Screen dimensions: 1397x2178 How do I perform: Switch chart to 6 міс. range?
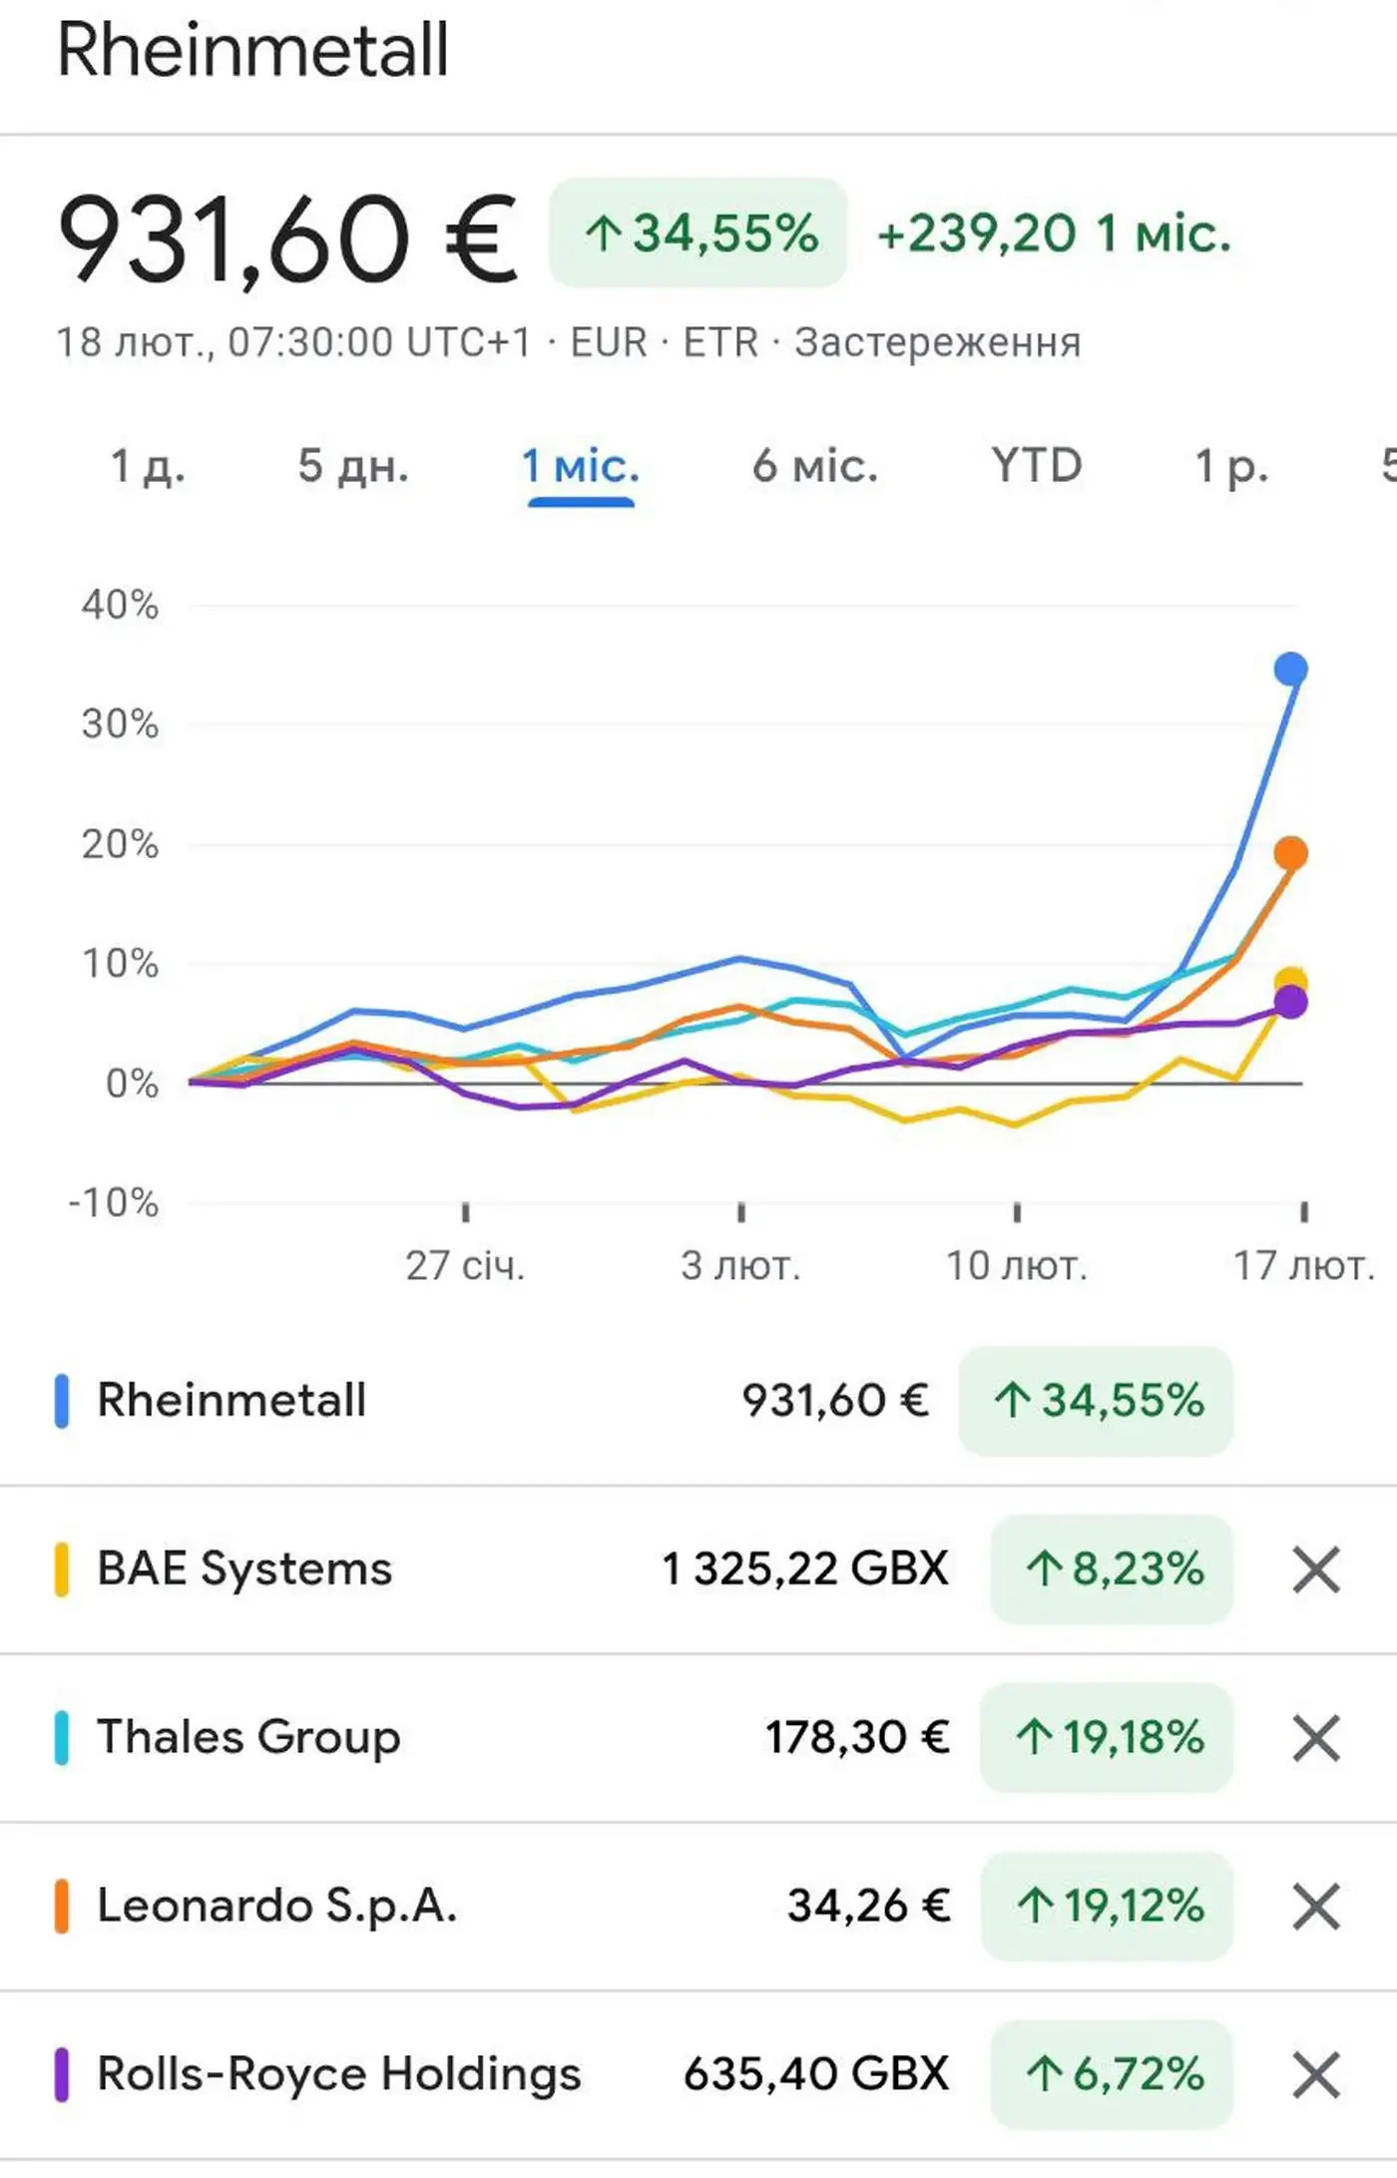coord(814,466)
